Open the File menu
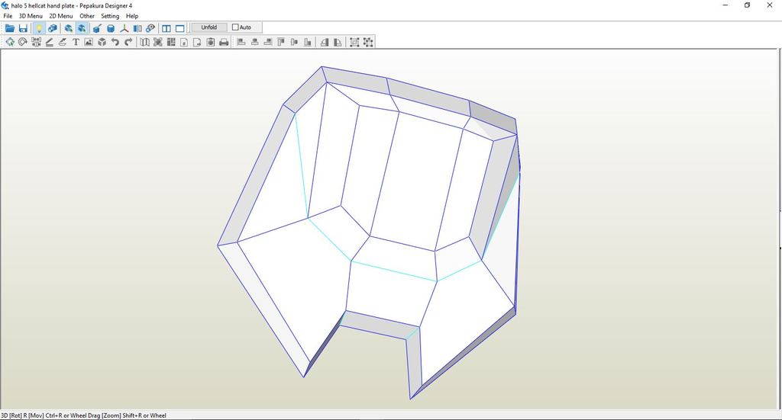Screen dimensions: 782x420 coord(8,16)
